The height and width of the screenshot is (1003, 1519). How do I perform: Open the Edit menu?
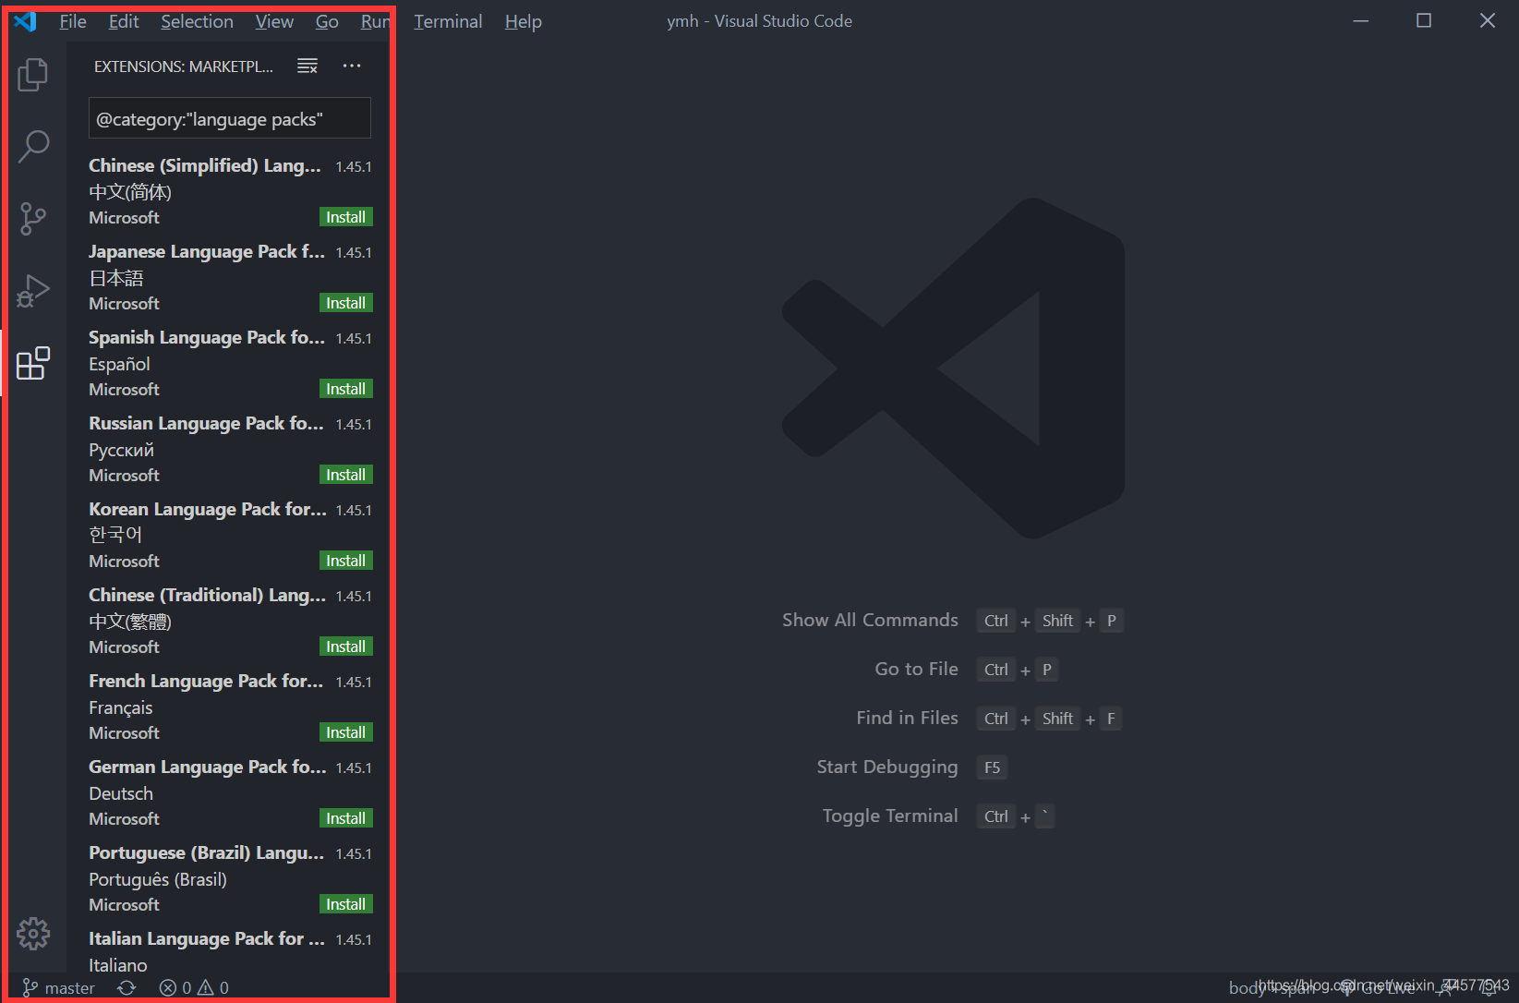[x=124, y=21]
